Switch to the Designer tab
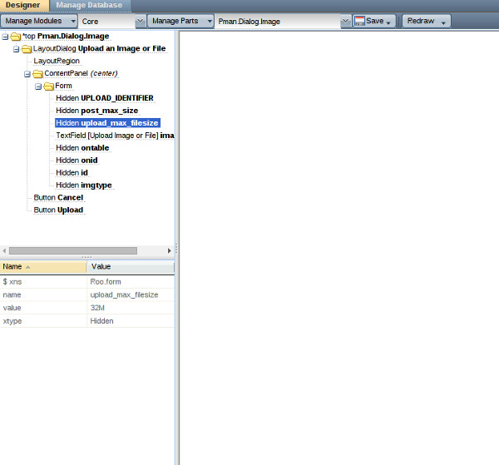This screenshot has width=499, height=465. (23, 6)
